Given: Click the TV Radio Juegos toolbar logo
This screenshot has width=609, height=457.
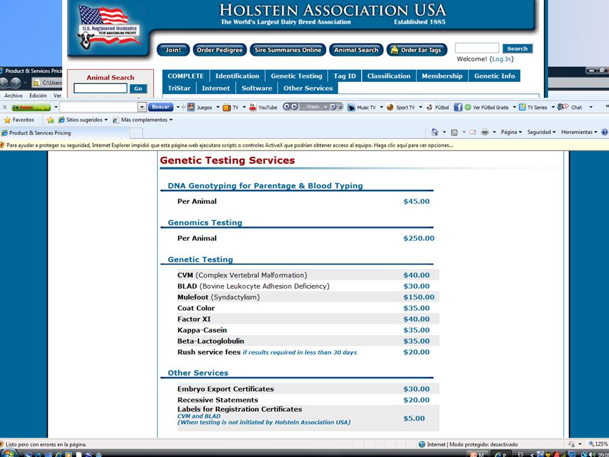Looking at the screenshot, I should click(x=31, y=107).
